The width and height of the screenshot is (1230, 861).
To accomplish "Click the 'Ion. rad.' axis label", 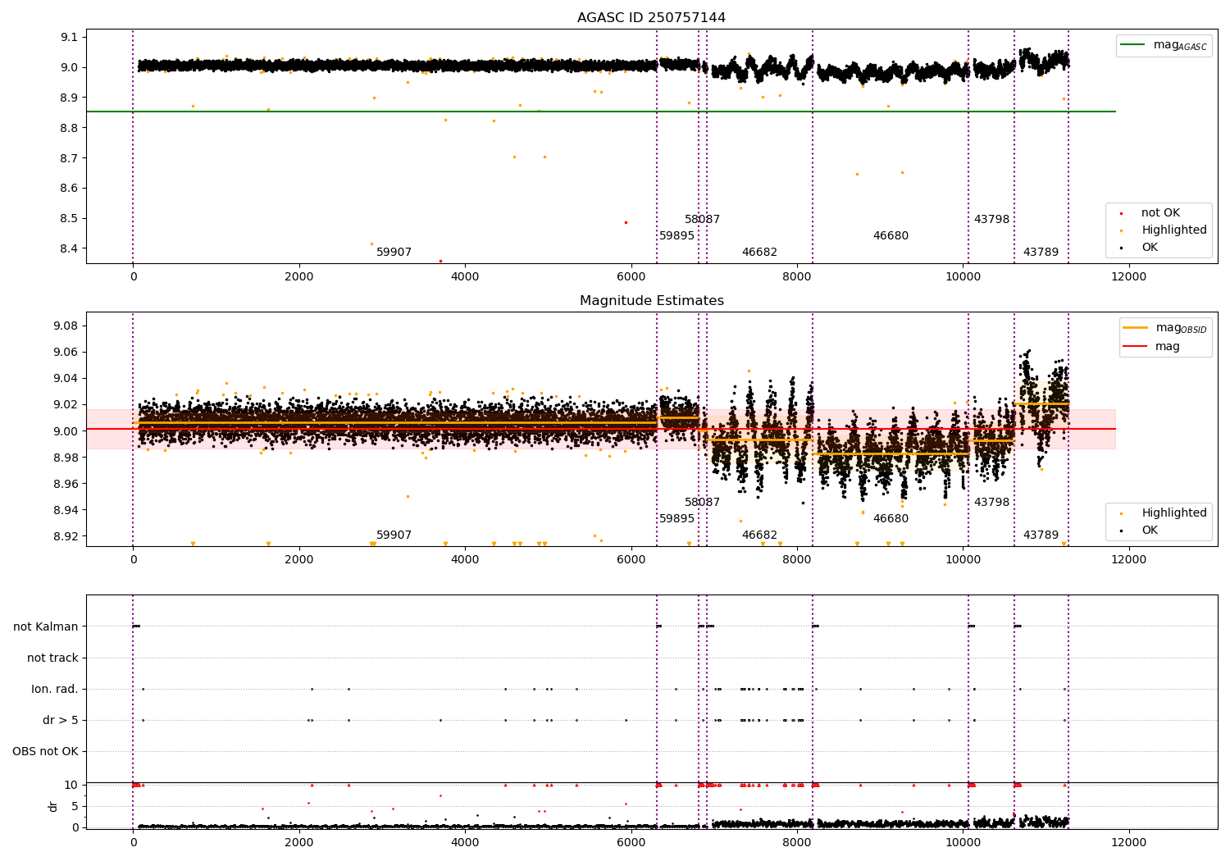I will pos(55,690).
